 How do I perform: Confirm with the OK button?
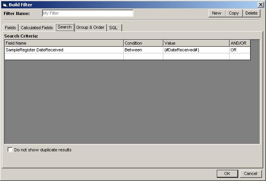pos(227,173)
